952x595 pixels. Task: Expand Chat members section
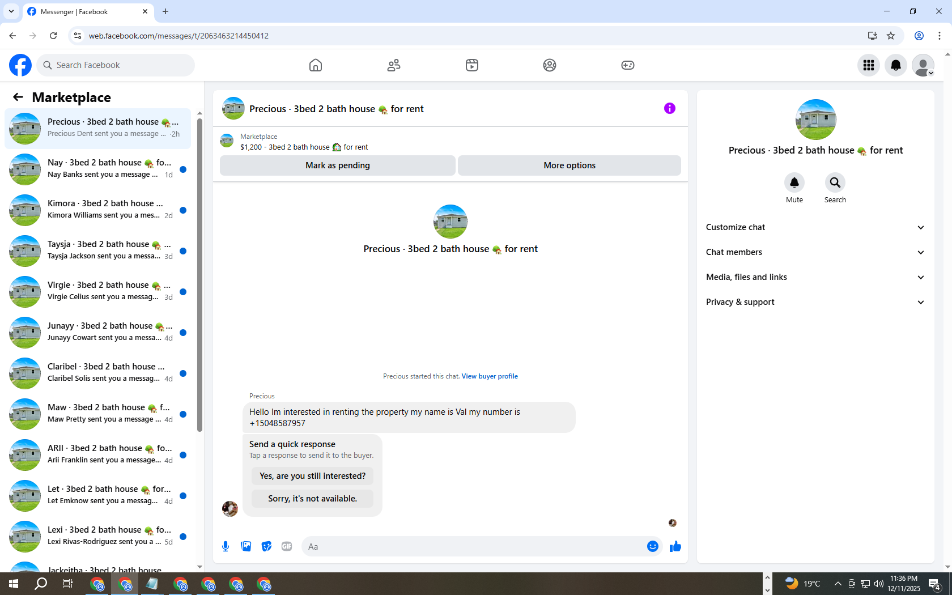tap(815, 252)
